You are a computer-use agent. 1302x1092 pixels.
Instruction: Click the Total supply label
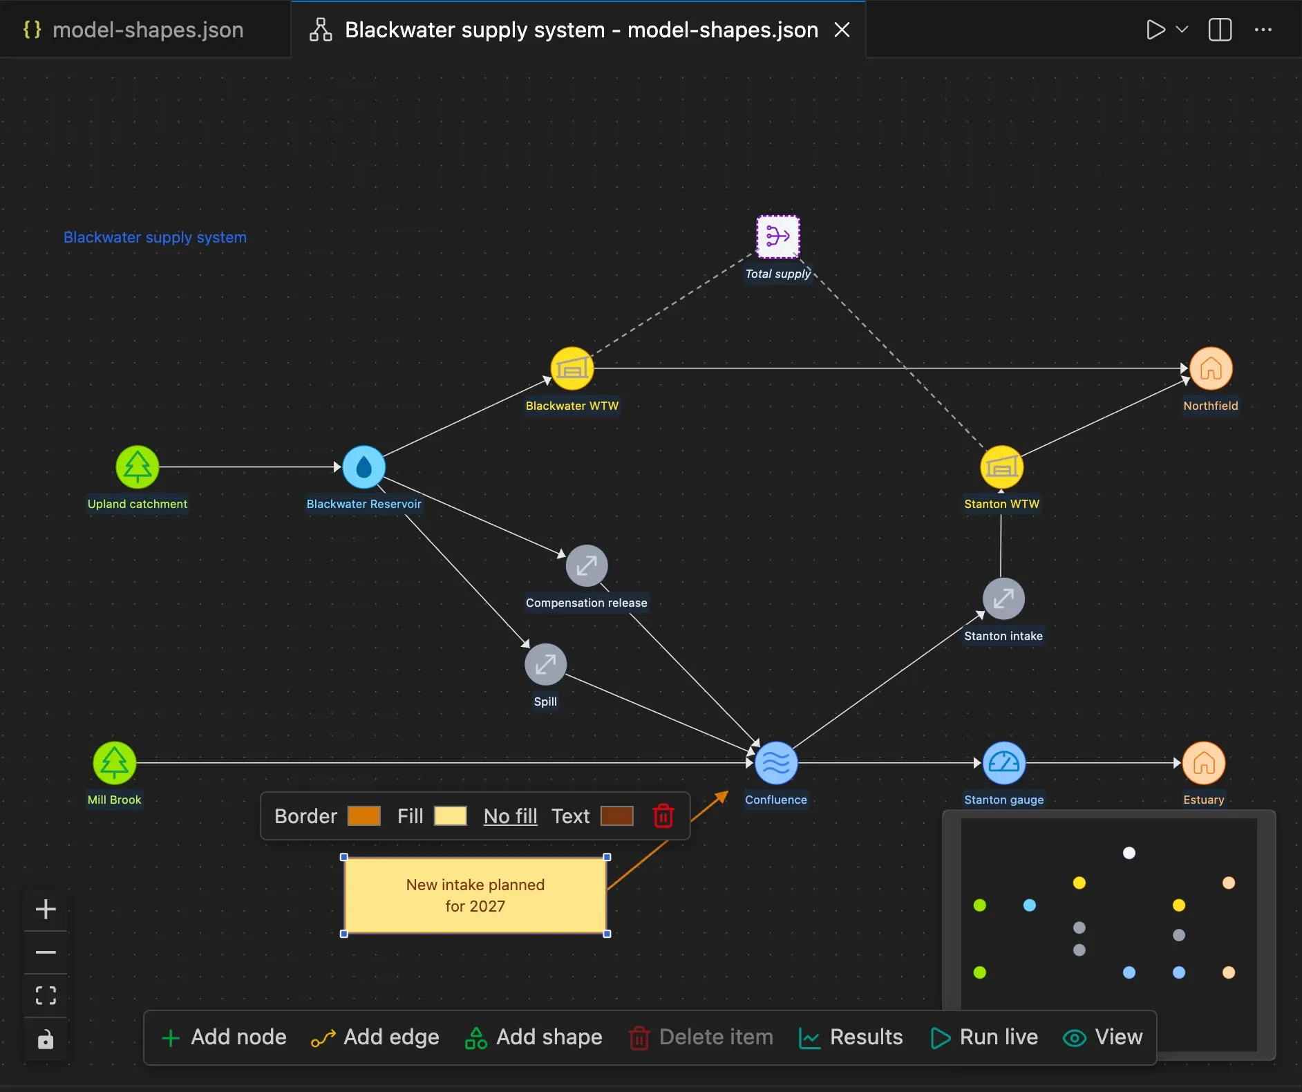point(778,274)
